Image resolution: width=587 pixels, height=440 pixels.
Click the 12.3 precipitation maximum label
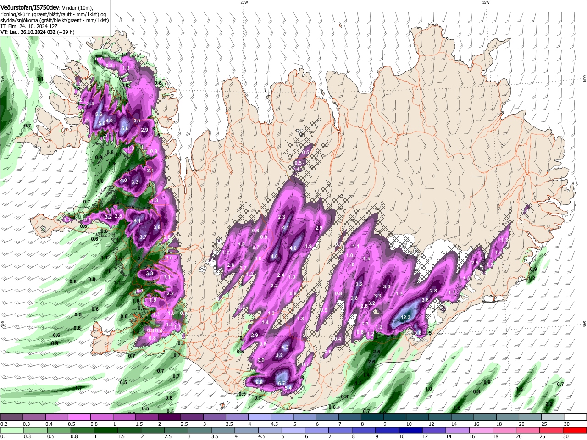[405, 317]
